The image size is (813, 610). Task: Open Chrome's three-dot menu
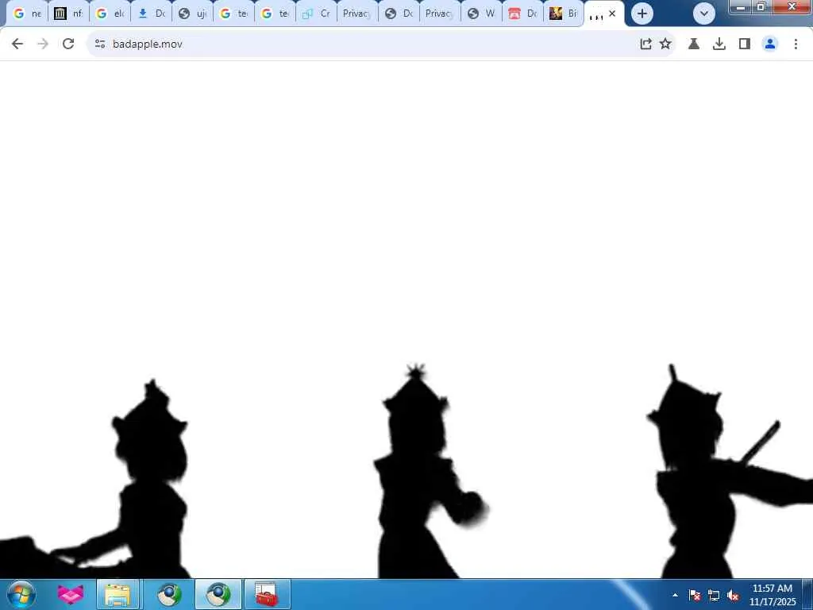pyautogui.click(x=796, y=44)
